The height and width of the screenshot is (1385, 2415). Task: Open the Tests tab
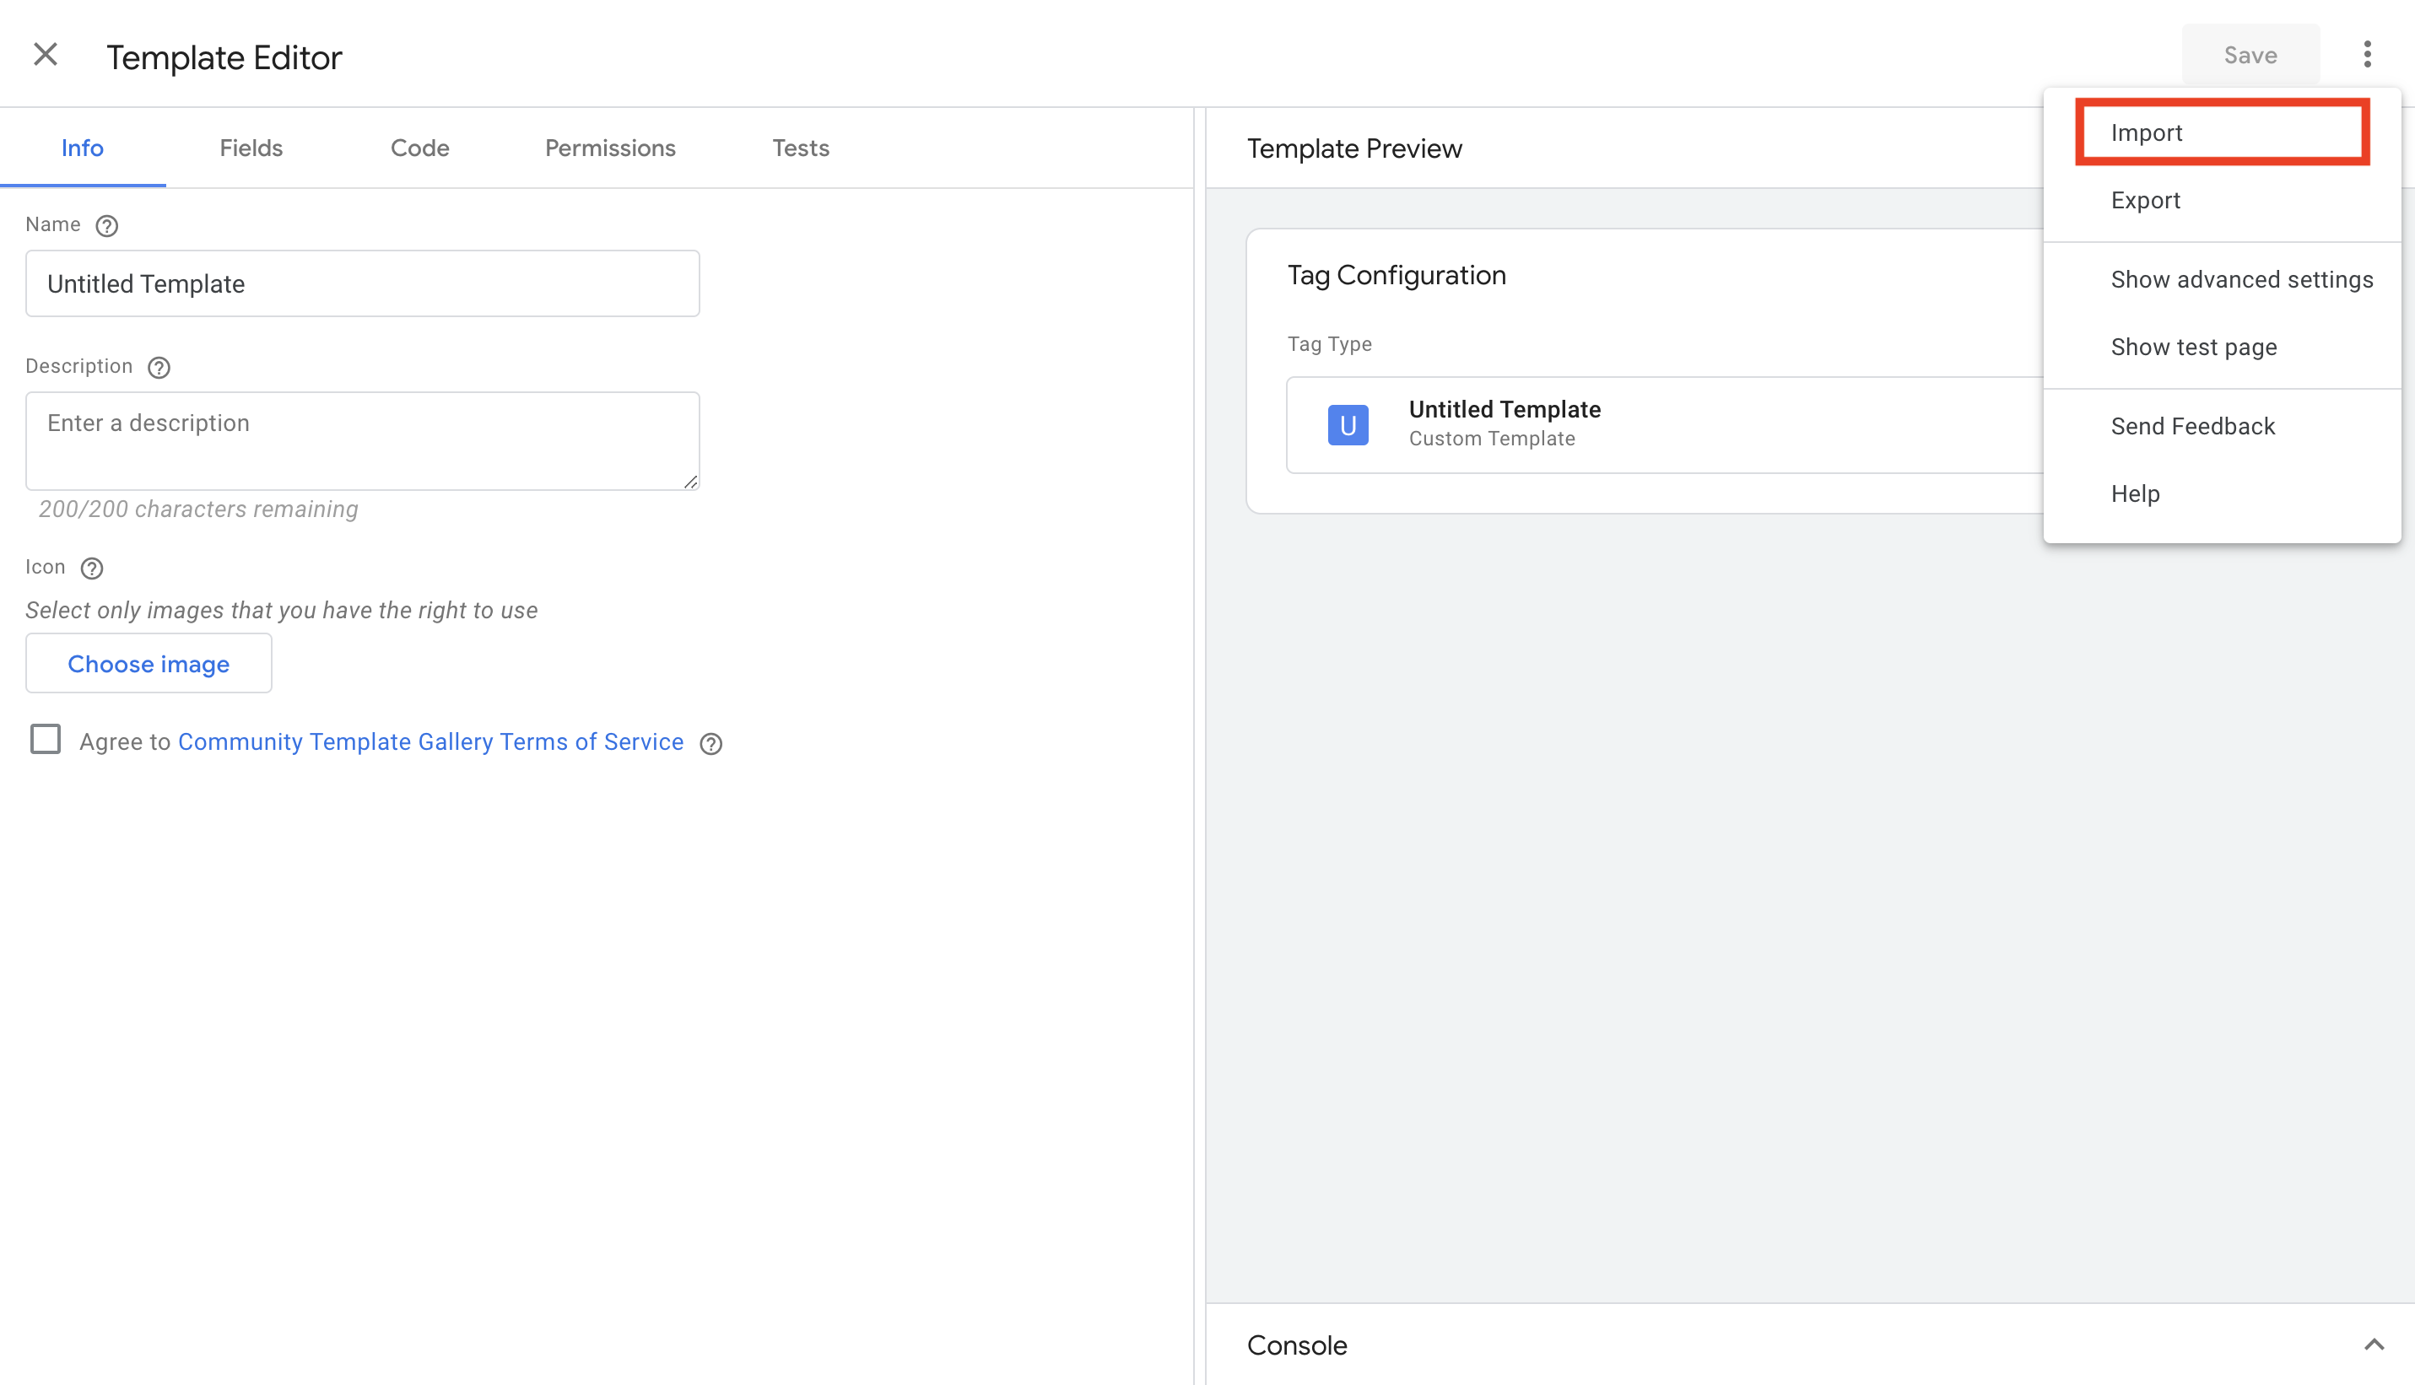(x=800, y=148)
